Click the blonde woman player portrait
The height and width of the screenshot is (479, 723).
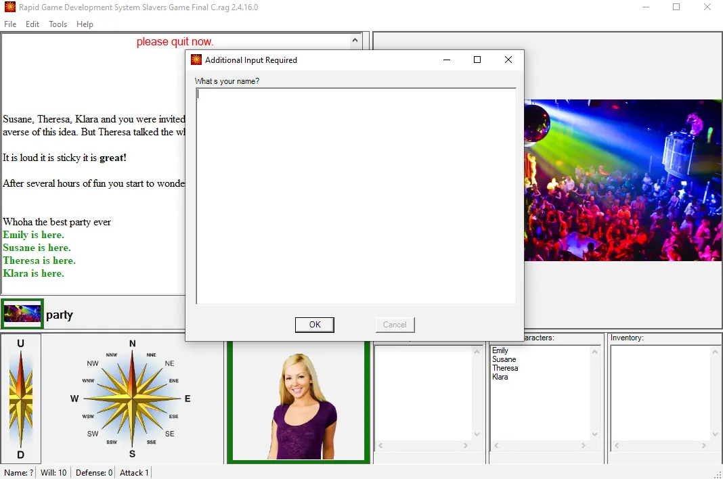point(298,403)
